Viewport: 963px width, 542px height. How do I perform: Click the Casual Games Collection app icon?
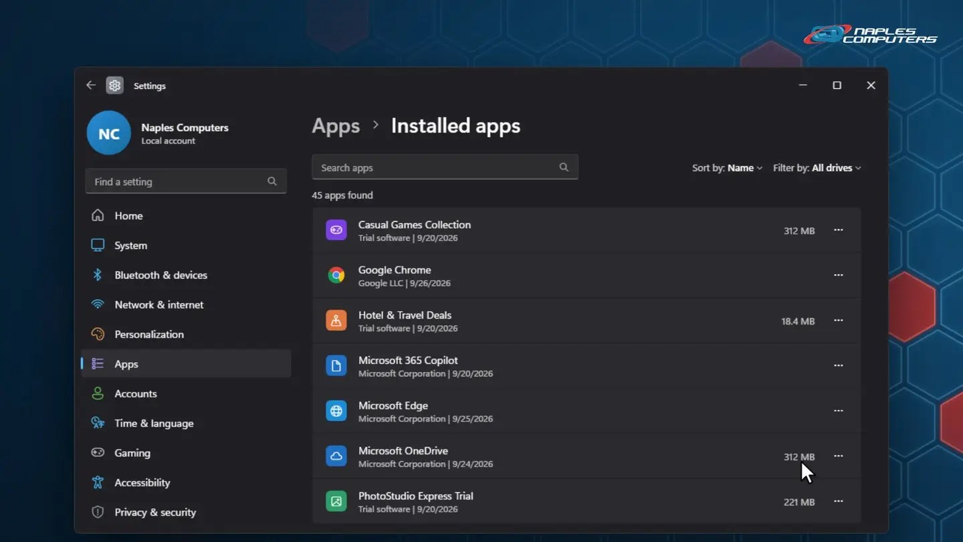[336, 230]
